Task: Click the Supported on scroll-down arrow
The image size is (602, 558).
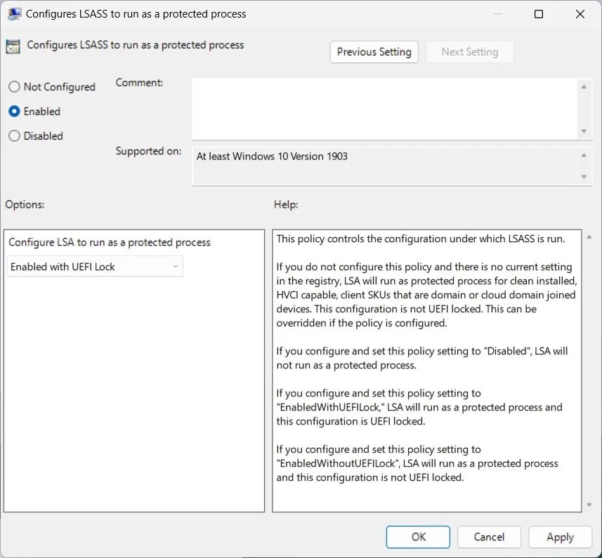Action: [x=585, y=178]
